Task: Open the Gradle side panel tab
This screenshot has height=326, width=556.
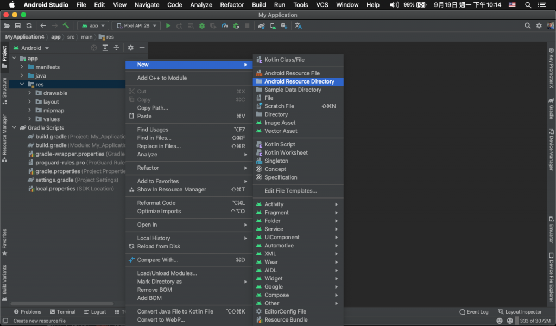Action: [552, 109]
